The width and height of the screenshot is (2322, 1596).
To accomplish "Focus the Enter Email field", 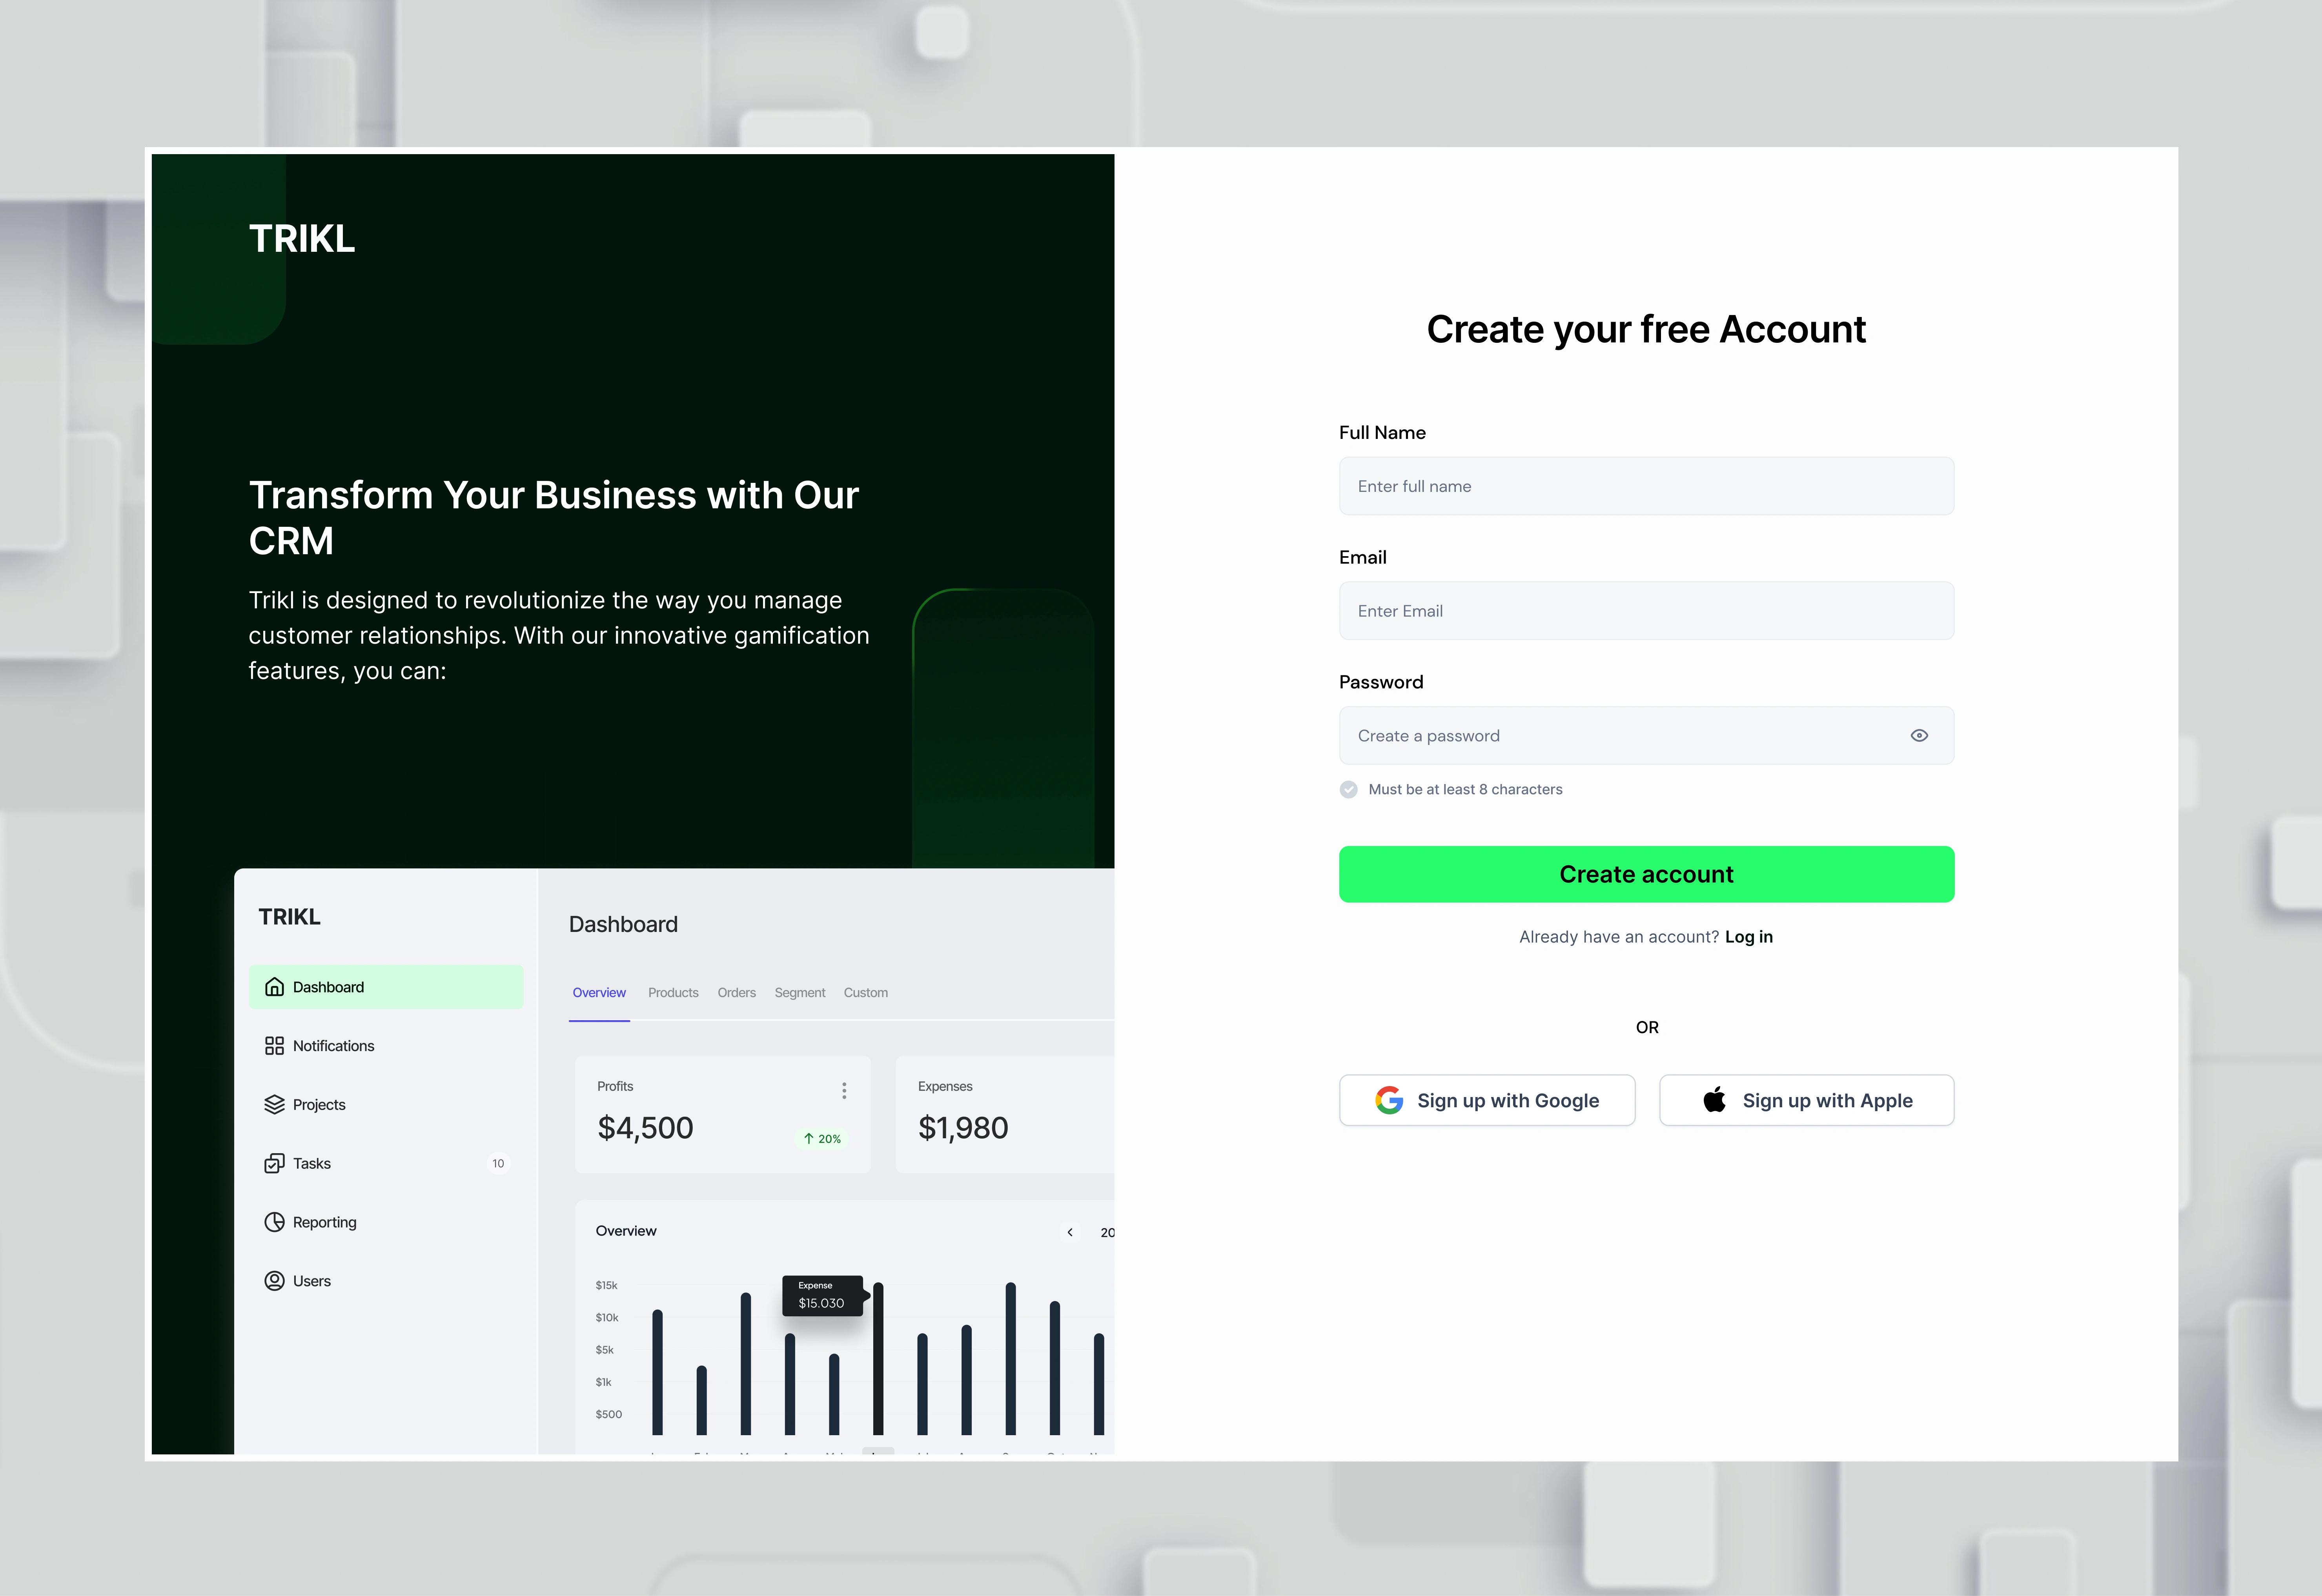I will tap(1646, 611).
